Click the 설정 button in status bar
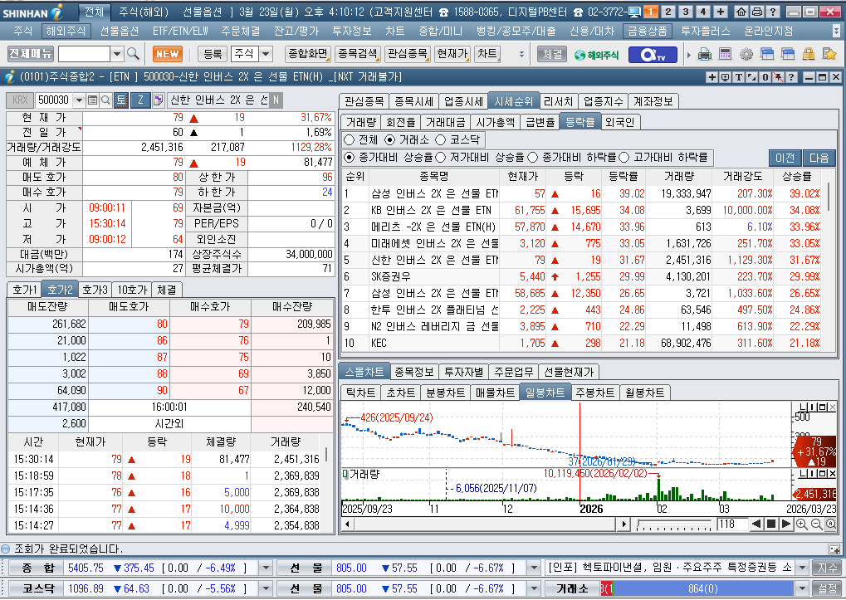This screenshot has height=600, width=846. pyautogui.click(x=827, y=588)
